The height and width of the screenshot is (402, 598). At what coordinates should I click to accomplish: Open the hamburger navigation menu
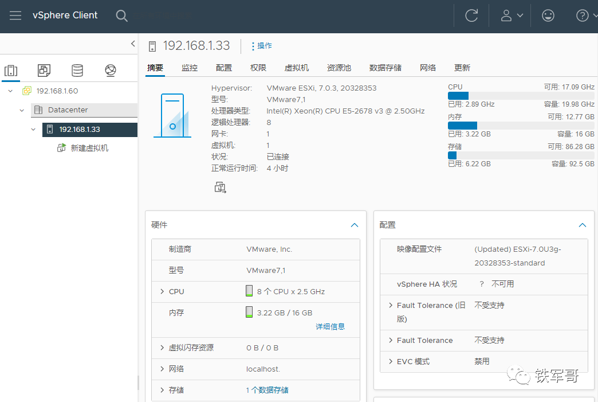(x=15, y=15)
